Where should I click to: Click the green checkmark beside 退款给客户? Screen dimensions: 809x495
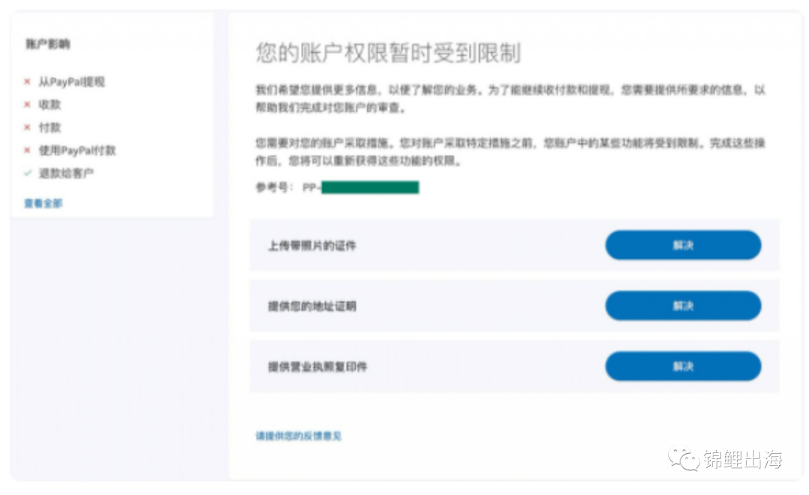point(28,173)
